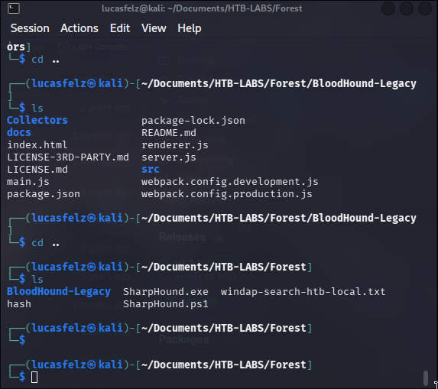Open the Actions menu
The width and height of the screenshot is (438, 389).
tap(79, 28)
